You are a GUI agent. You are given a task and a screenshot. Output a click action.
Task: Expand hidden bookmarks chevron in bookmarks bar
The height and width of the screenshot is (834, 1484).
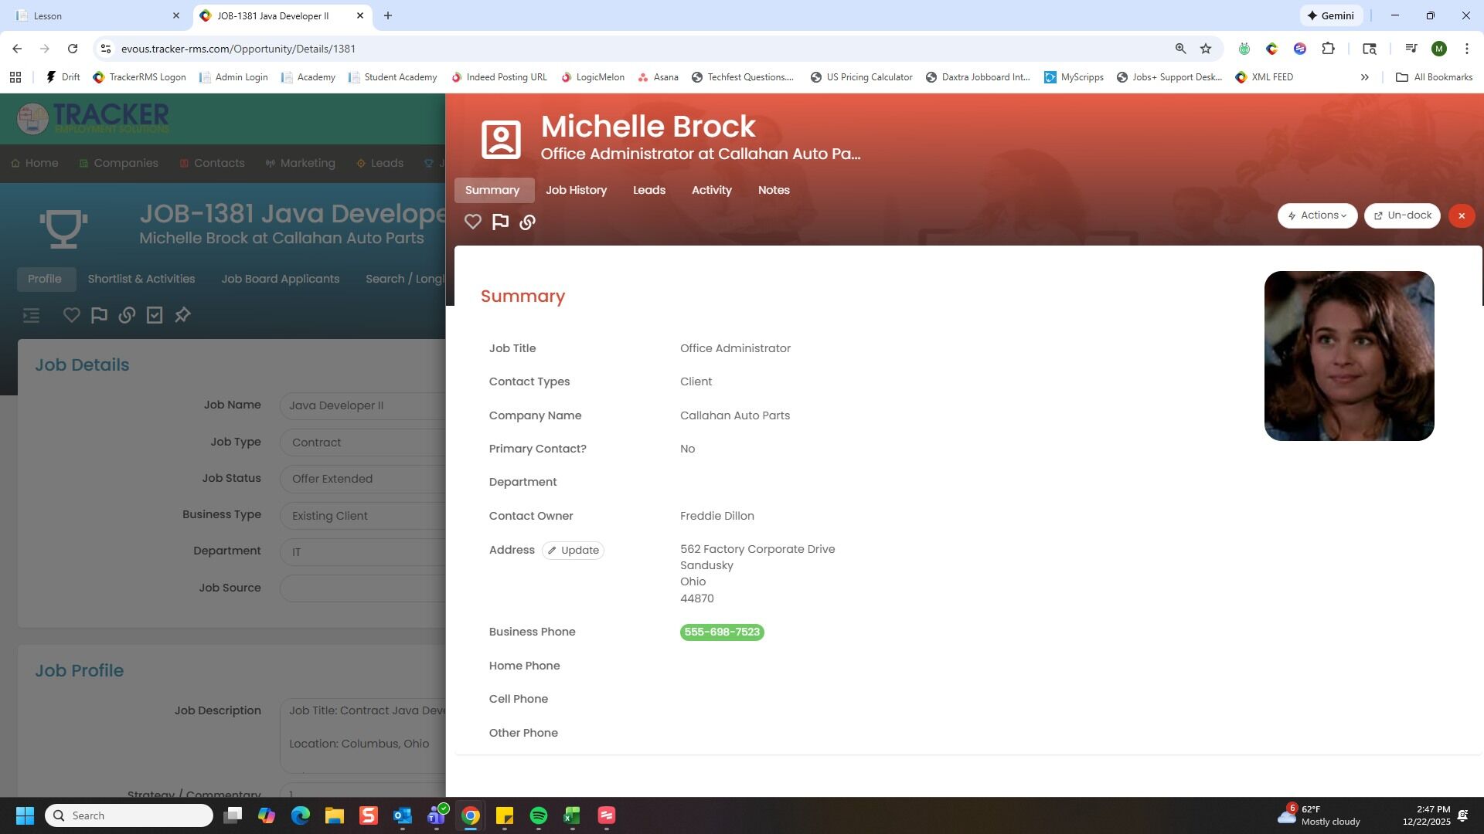coord(1364,77)
